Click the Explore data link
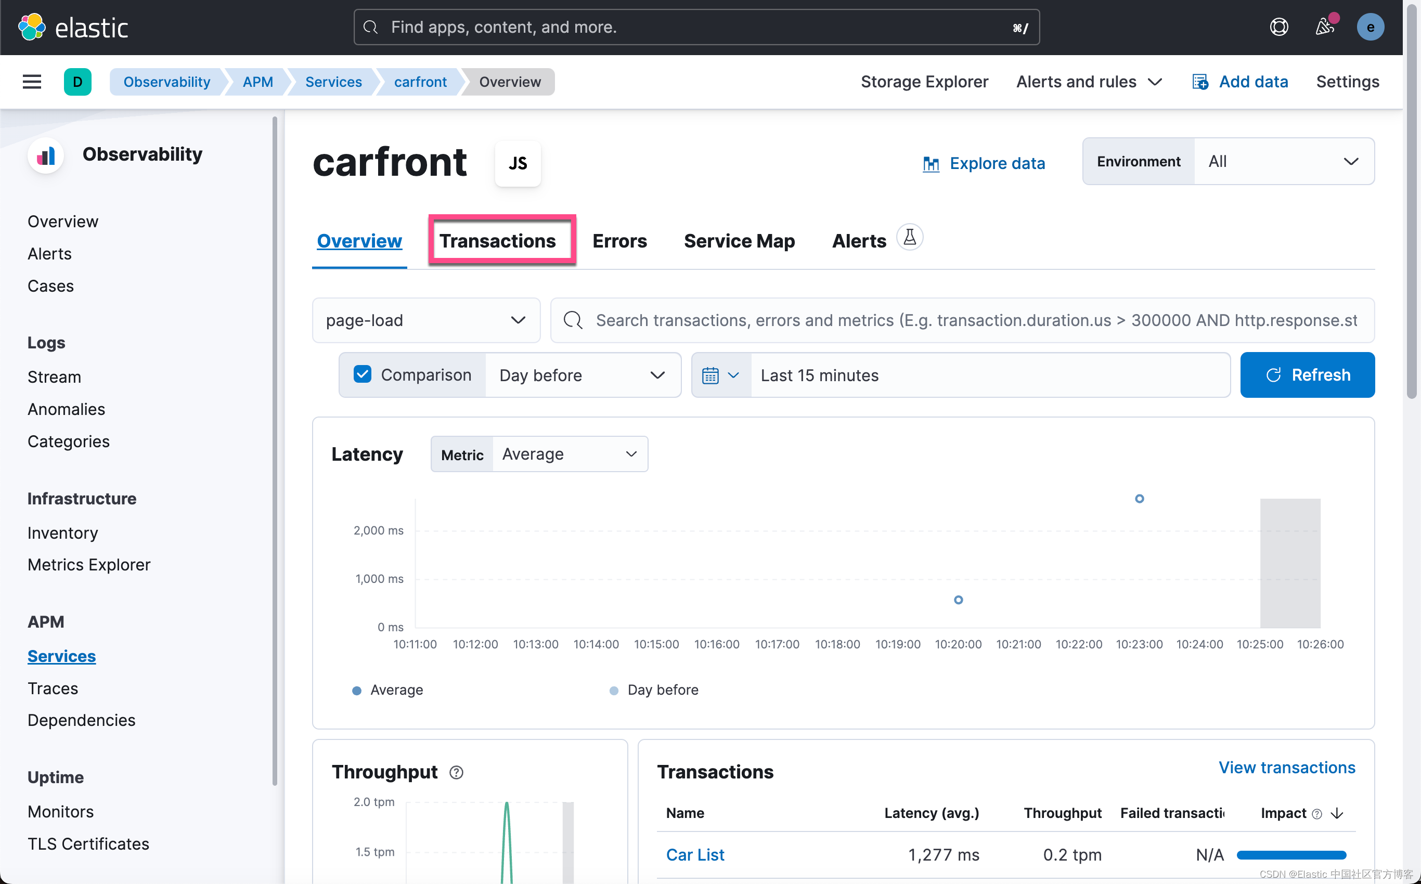Screen dimensions: 1421x884 [997, 164]
